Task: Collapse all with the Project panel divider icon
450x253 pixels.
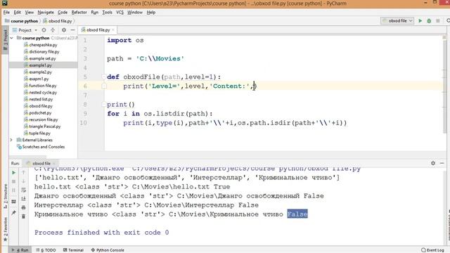Action: (x=53, y=30)
